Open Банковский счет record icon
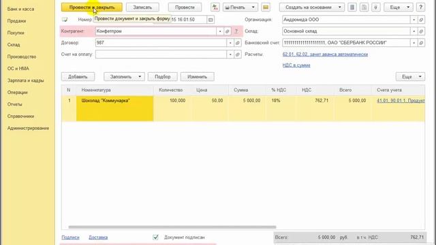The height and width of the screenshot is (245, 436). 421,43
